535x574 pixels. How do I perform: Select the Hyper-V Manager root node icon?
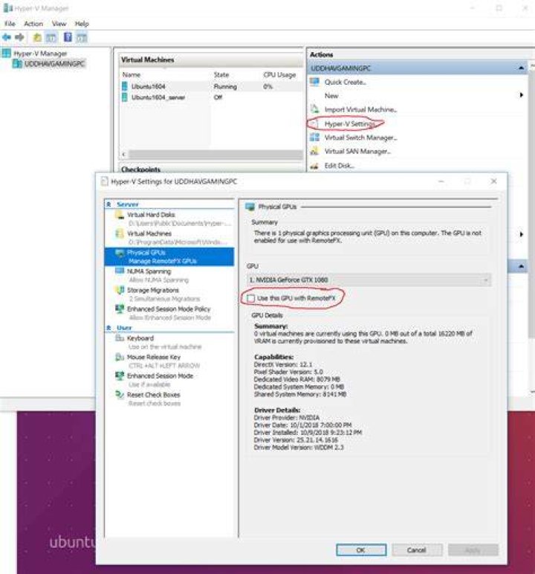click(x=7, y=53)
